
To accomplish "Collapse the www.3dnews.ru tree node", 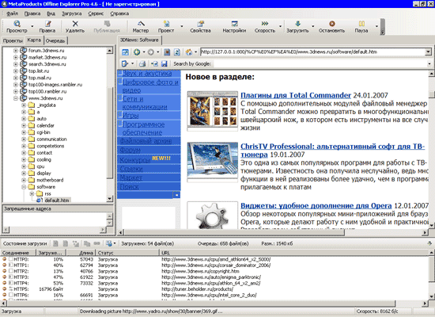I will [16, 98].
